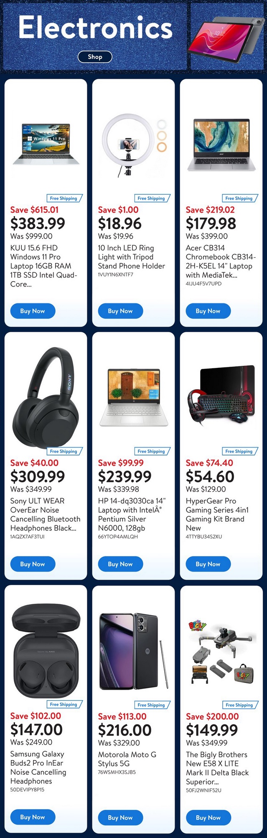
Task: Click the Shop button under Electronics
Action: pos(95,57)
